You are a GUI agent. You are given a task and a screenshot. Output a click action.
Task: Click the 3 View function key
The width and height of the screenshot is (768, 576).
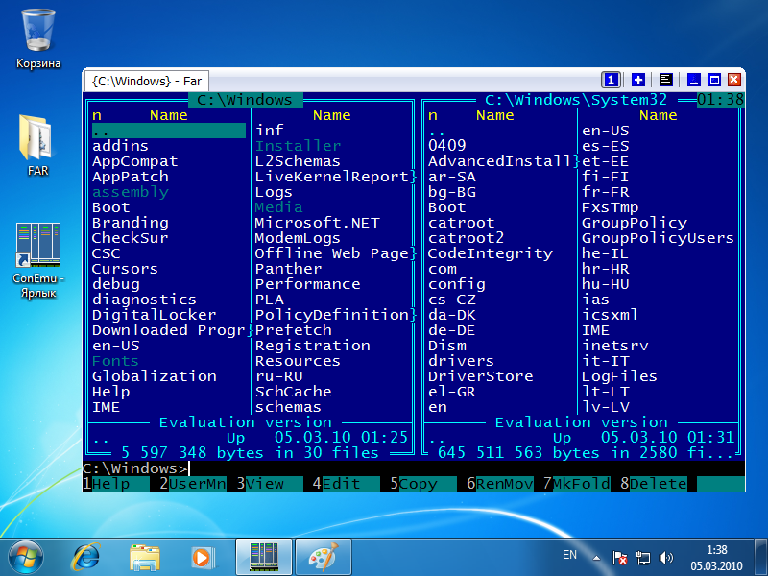(264, 484)
